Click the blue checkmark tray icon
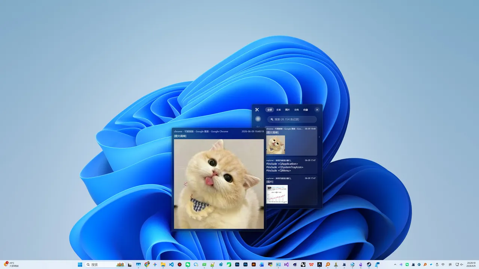The image size is (479, 269). coord(419,265)
